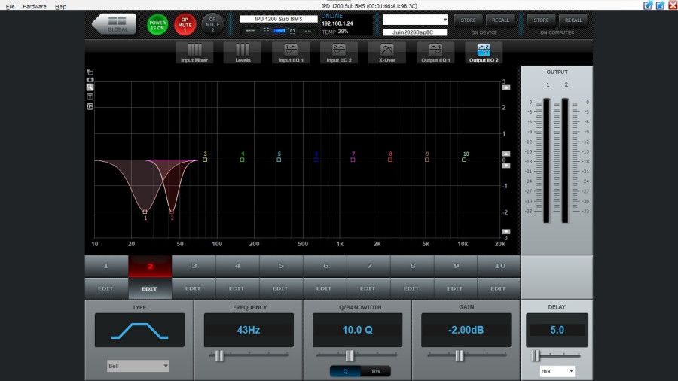Click RECALL under ON COMPUTER
Screen dimensions: 678x381
tap(573, 20)
